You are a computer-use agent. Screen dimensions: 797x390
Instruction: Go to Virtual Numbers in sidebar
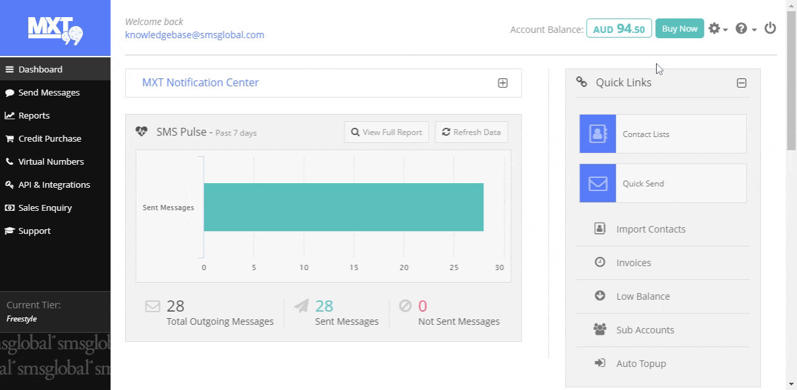pos(51,161)
